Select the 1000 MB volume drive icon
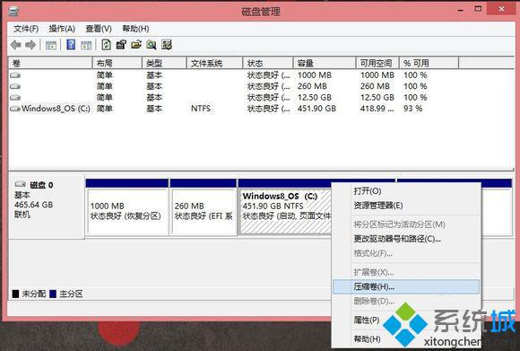Image resolution: width=520 pixels, height=351 pixels. [x=15, y=75]
